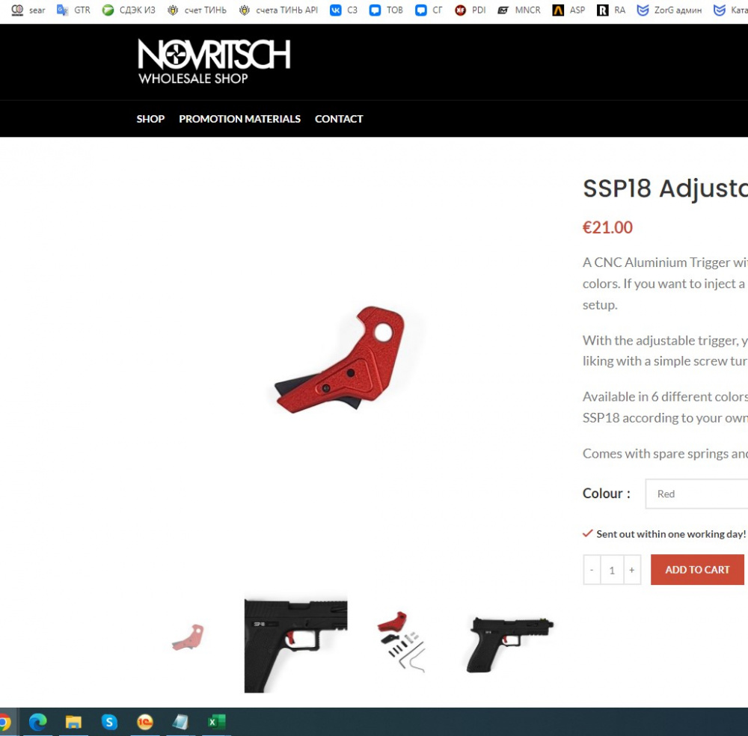Open File Explorer from taskbar
This screenshot has width=748, height=736.
(73, 722)
